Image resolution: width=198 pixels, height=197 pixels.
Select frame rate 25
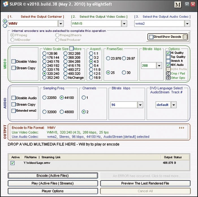(108, 73)
